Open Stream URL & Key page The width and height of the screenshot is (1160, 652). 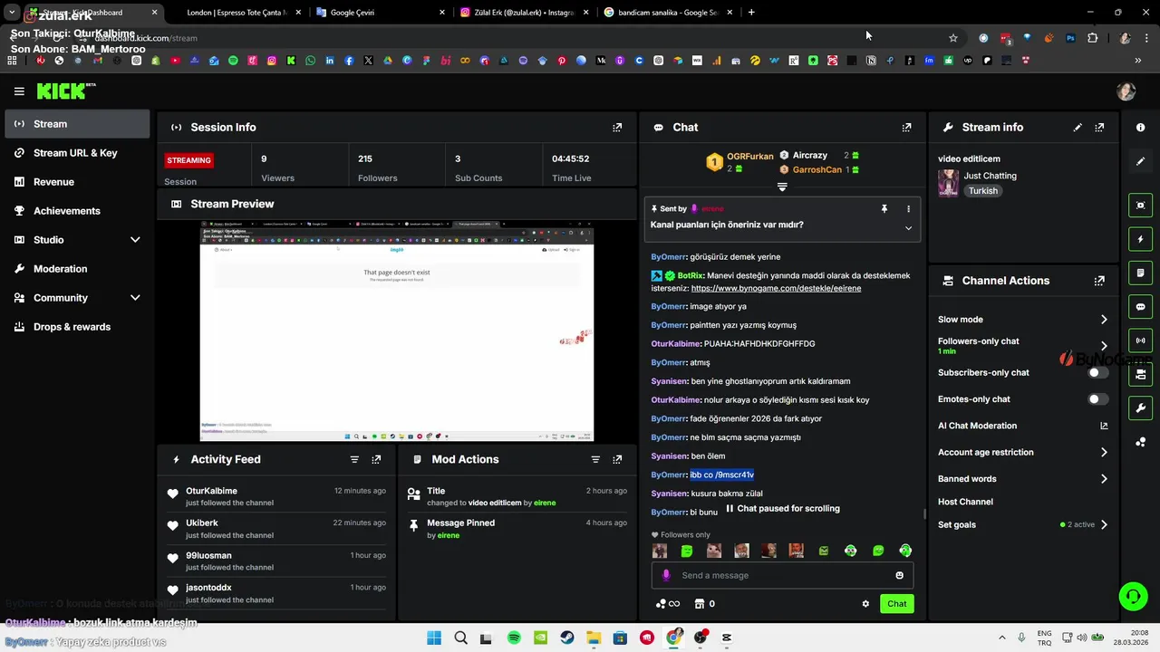point(77,153)
